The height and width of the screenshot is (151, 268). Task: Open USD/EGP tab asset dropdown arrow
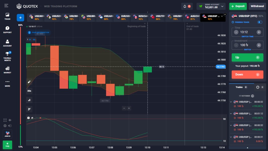click(x=222, y=16)
